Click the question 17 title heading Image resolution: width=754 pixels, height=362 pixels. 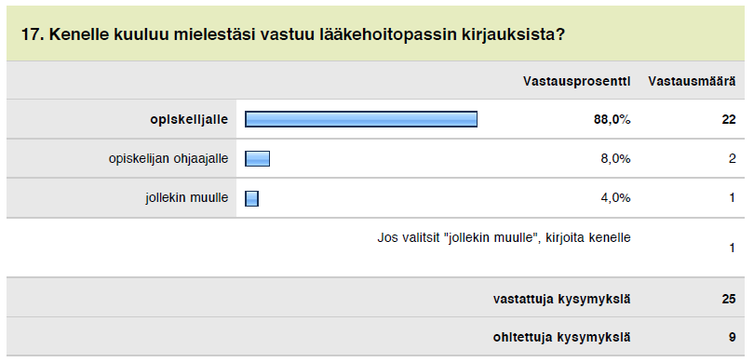(292, 34)
